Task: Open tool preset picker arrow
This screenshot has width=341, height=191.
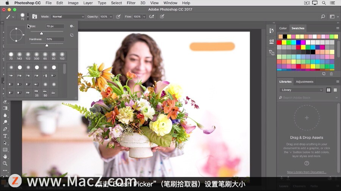Action: [x=13, y=17]
